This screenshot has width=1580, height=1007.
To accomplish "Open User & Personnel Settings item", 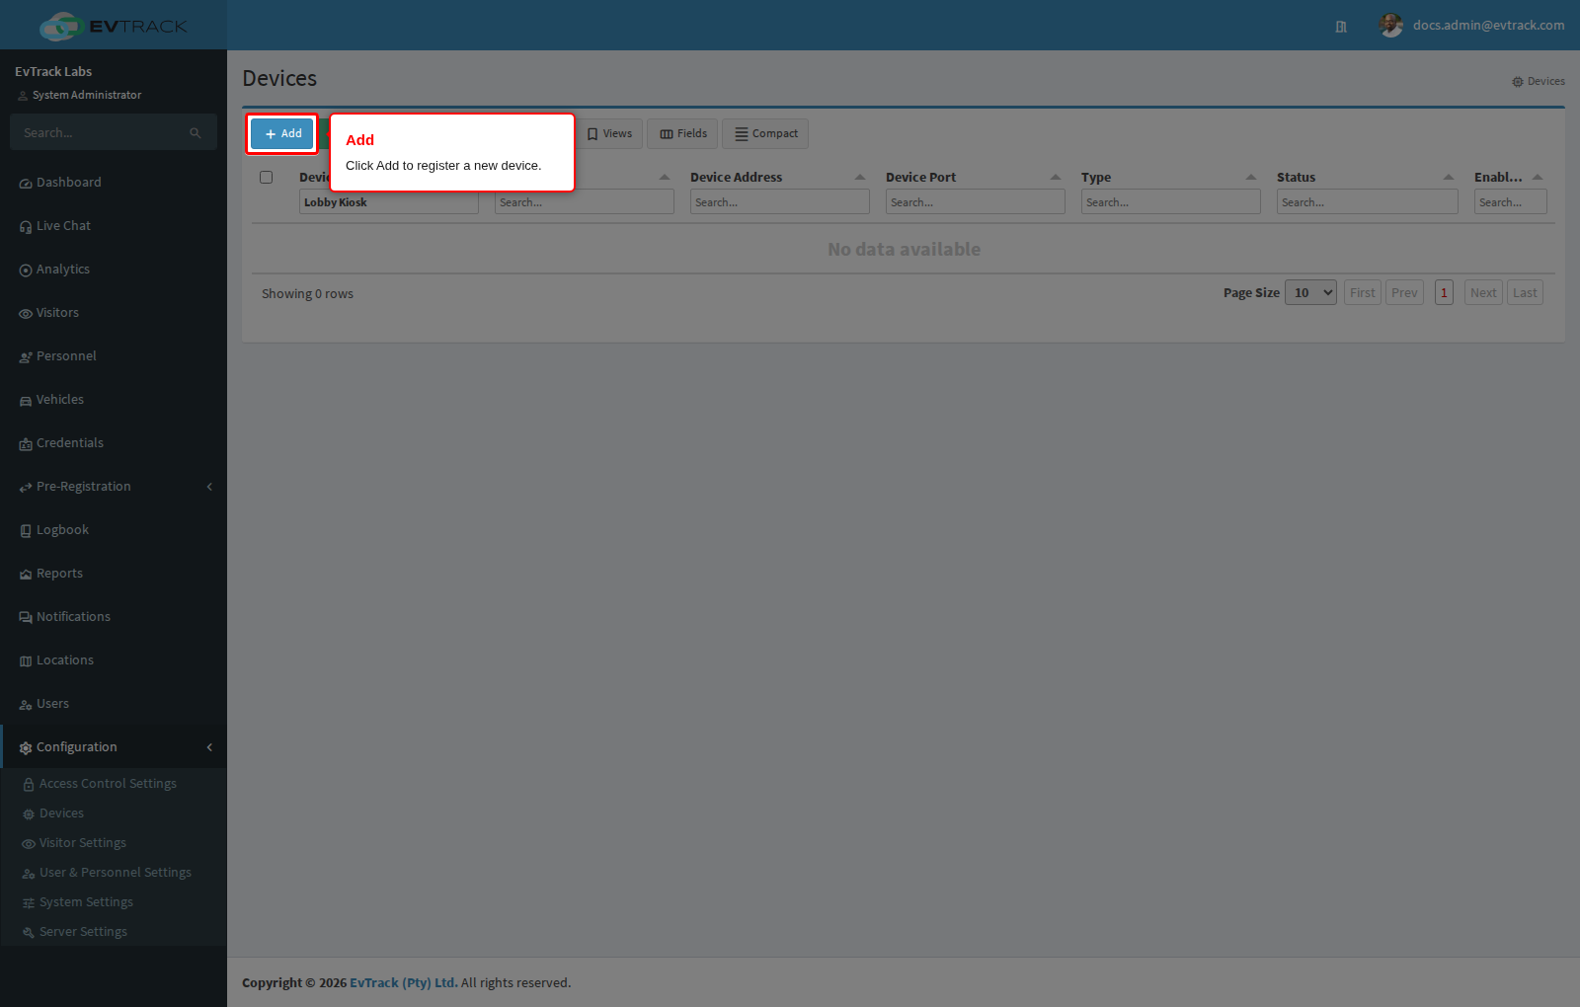I will tap(114, 873).
